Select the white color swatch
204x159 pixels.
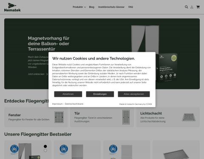tap(45, 150)
